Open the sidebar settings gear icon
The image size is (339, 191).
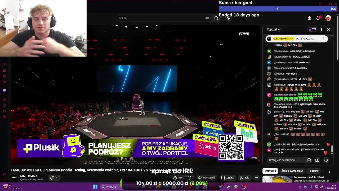click(x=4, y=117)
